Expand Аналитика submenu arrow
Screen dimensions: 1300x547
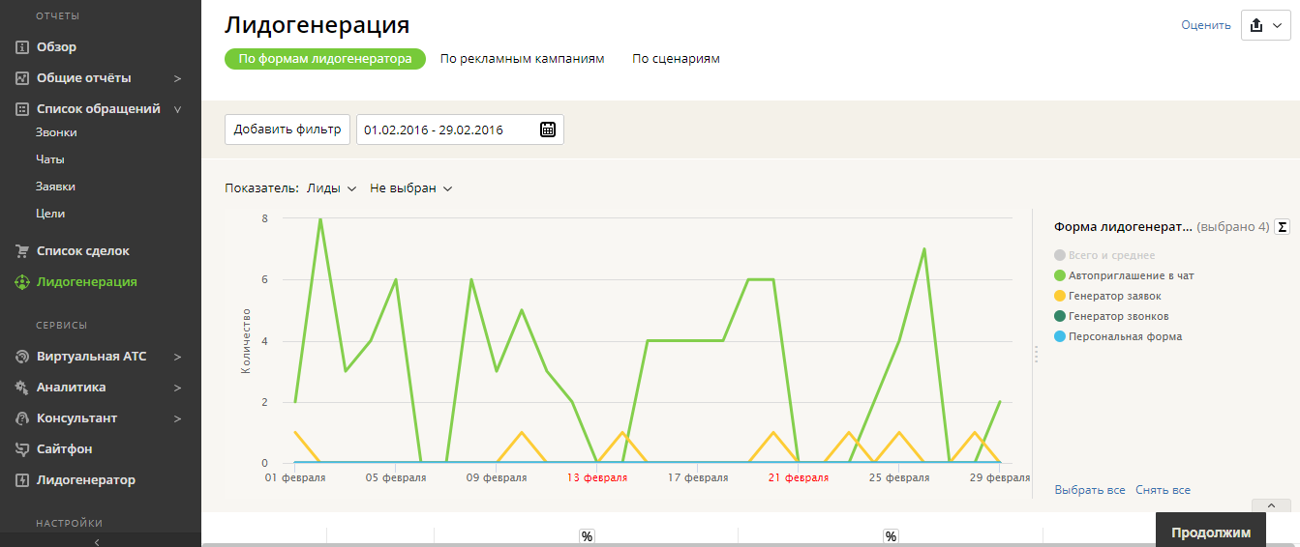click(177, 388)
